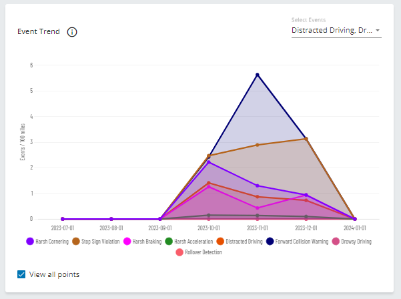Screen dimensions: 401x299
Task: Uncheck the View all points checkbox
Action: pos(21,274)
